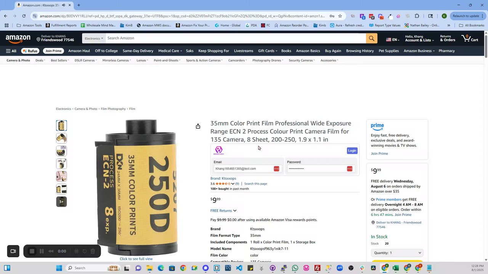Viewport: 488px width, 274px height.
Task: Open the Chrome apps grid in bookmarks bar
Action: pyautogui.click(x=6, y=25)
